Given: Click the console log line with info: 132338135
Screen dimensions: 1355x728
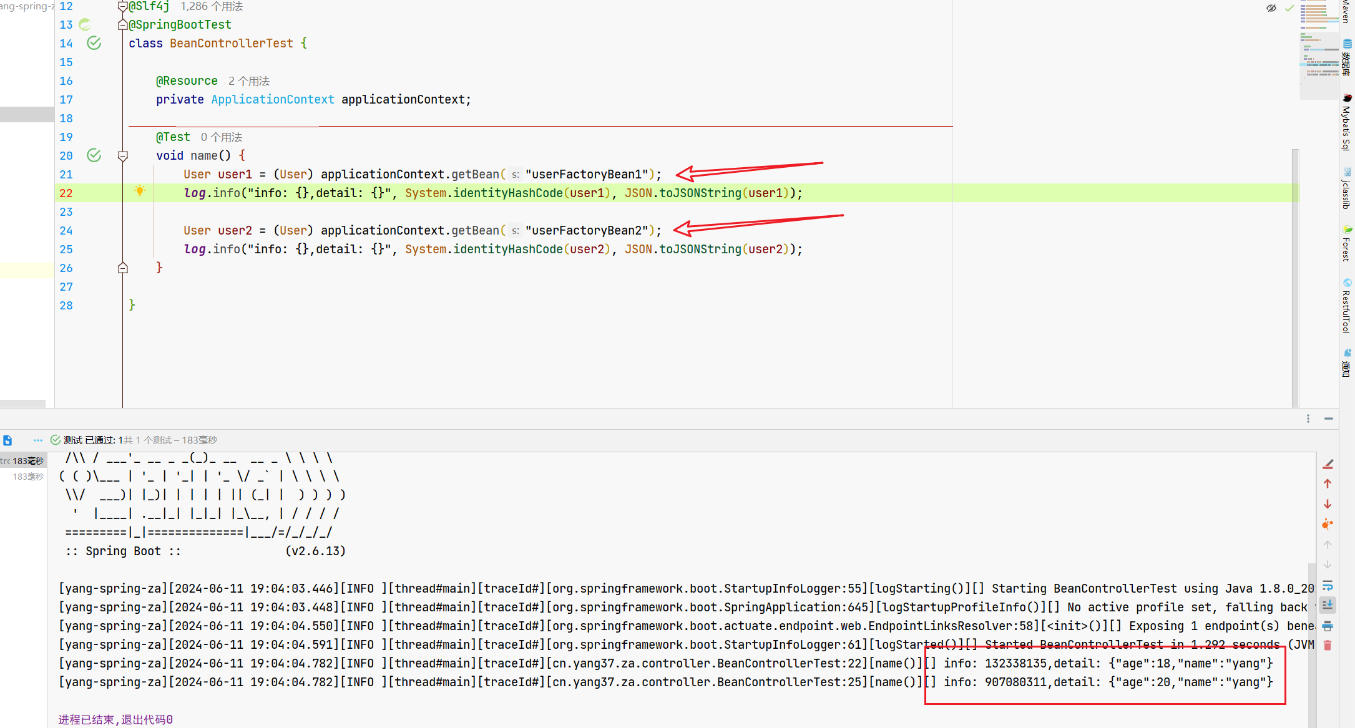Looking at the screenshot, I should pyautogui.click(x=665, y=663).
